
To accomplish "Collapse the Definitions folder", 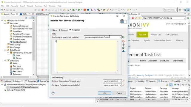I will pyautogui.click(x=5, y=61).
